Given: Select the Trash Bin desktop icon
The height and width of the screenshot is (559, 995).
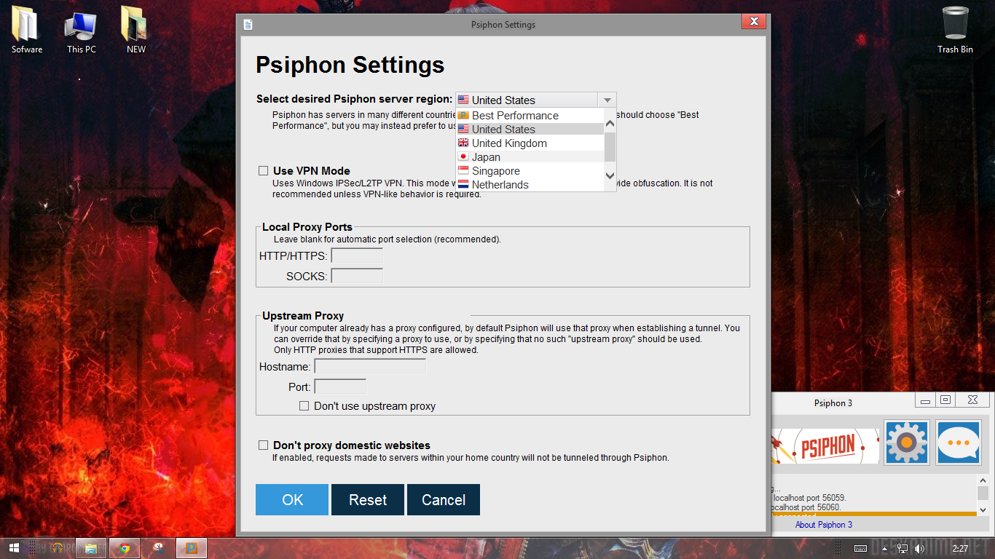Looking at the screenshot, I should 955,31.
